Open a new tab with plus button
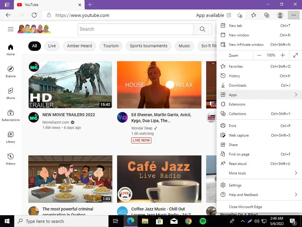 [90, 5]
